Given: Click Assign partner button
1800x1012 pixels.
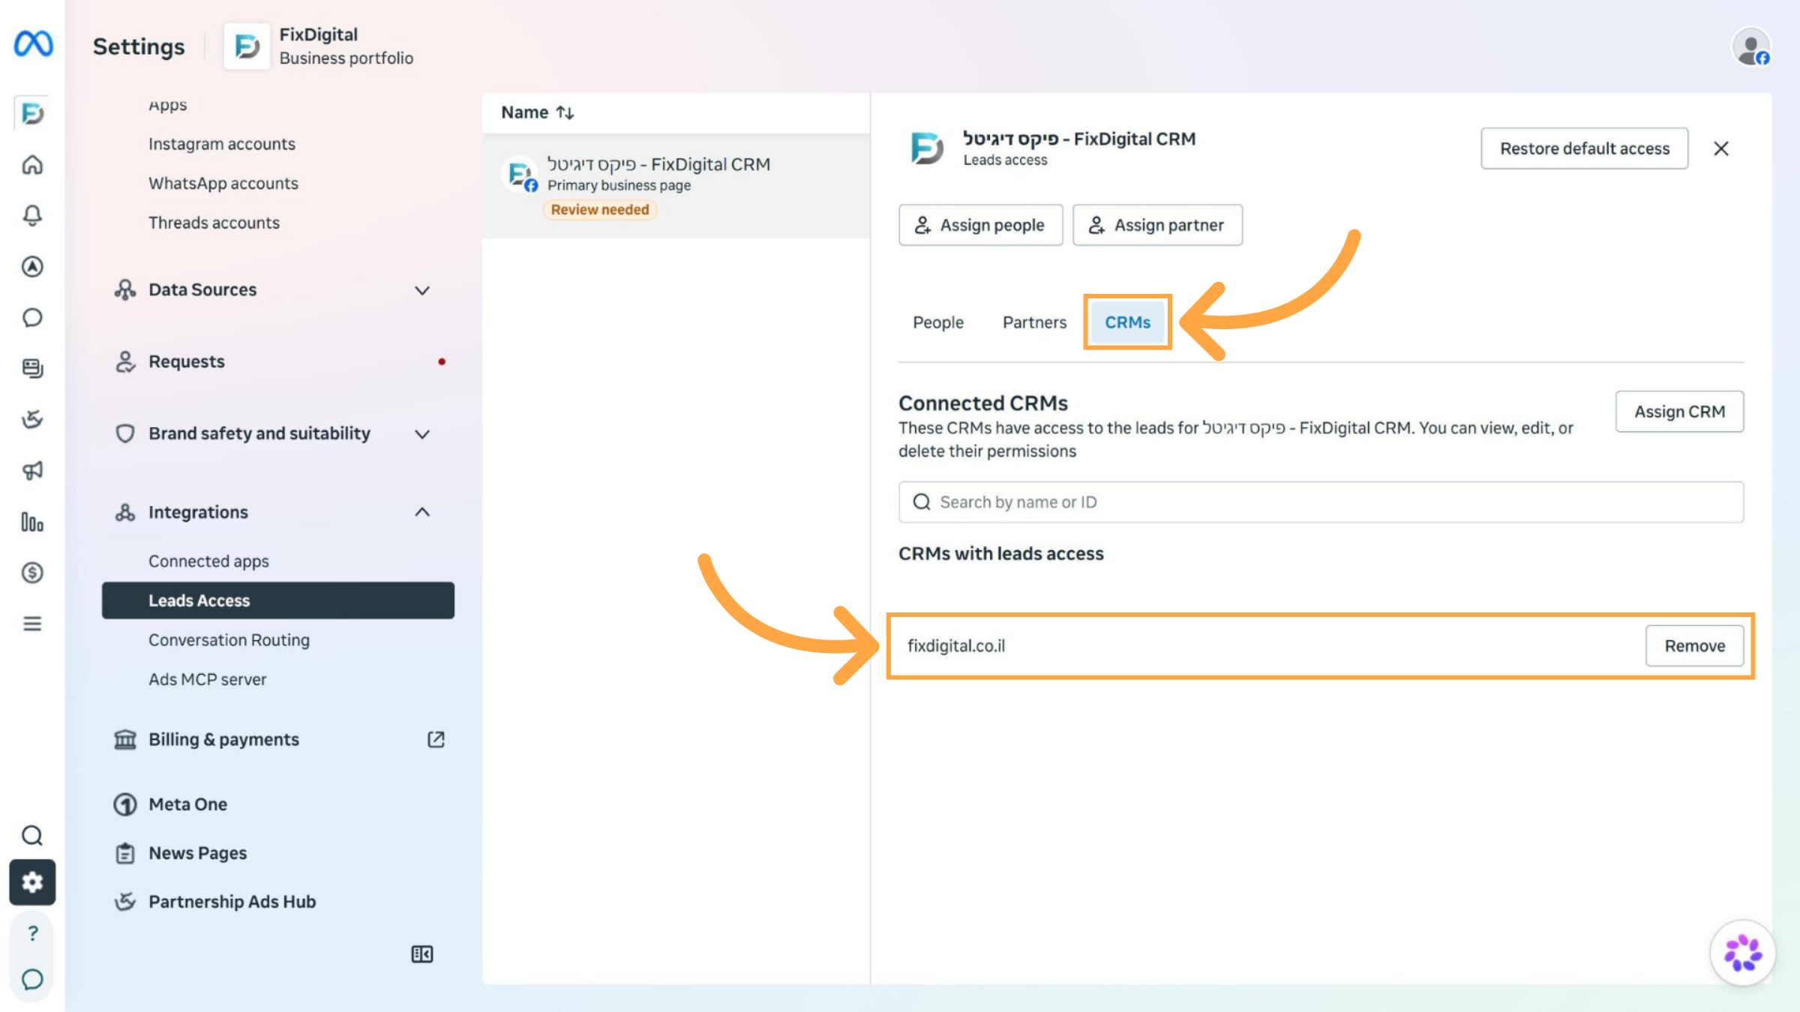Looking at the screenshot, I should 1157,225.
